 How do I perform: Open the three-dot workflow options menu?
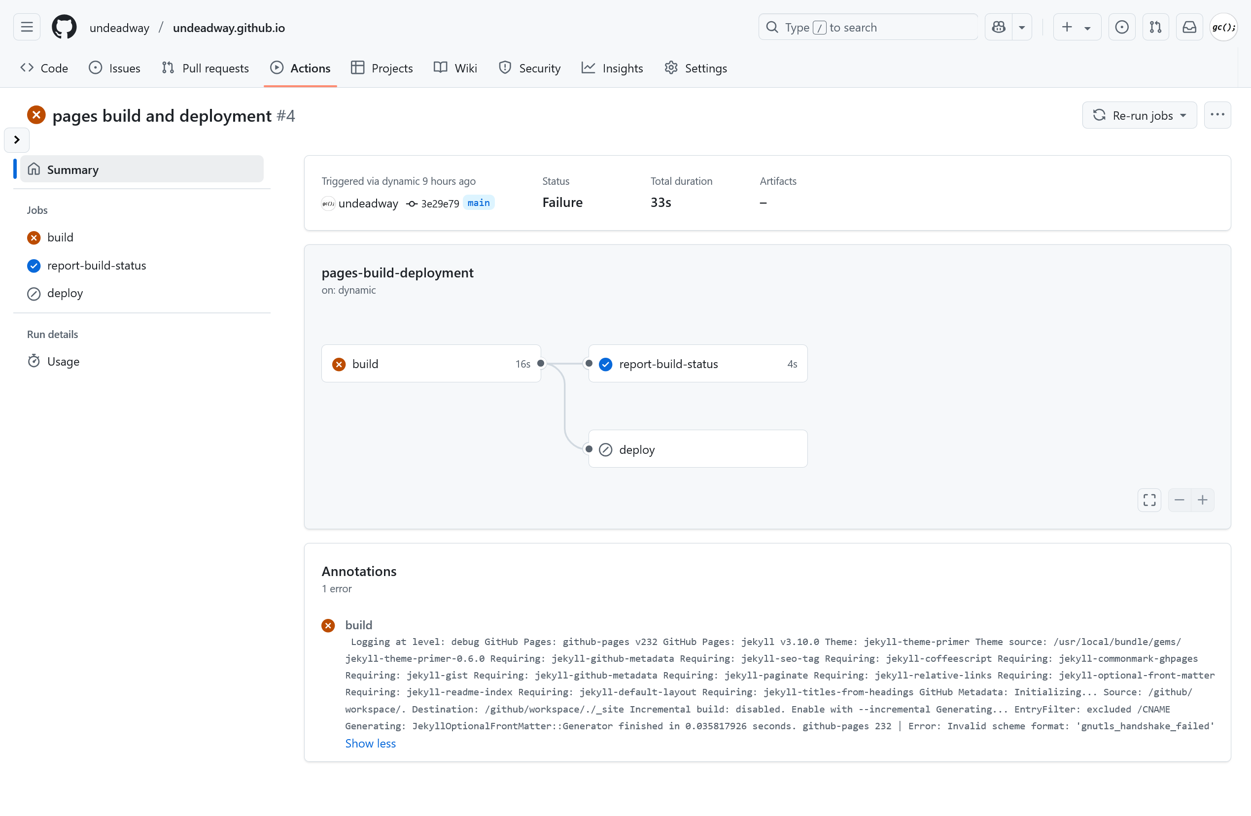click(x=1217, y=116)
